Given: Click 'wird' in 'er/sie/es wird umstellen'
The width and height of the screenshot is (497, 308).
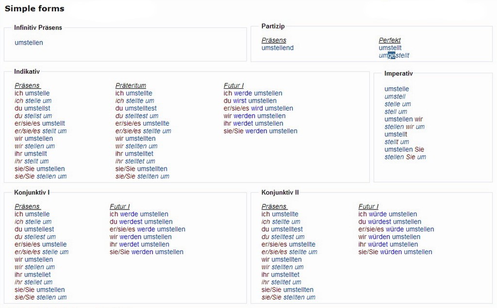Looking at the screenshot, I should pos(257,108).
